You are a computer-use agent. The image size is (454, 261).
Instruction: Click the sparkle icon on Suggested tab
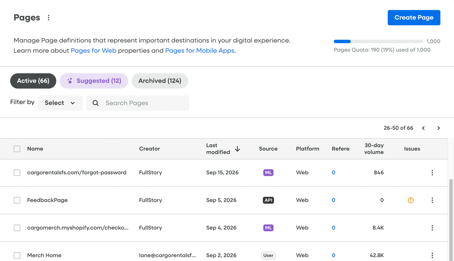tap(70, 81)
